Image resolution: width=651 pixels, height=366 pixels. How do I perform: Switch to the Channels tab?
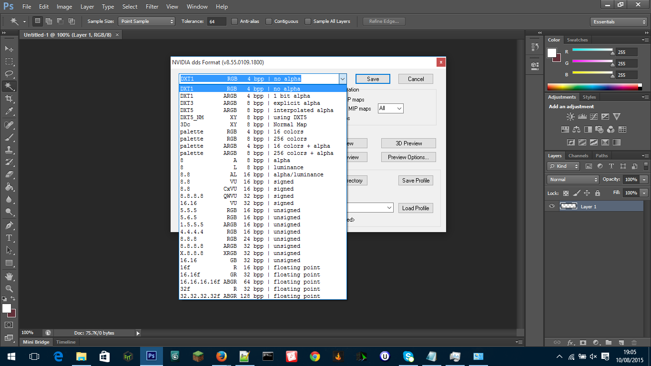[x=578, y=156]
